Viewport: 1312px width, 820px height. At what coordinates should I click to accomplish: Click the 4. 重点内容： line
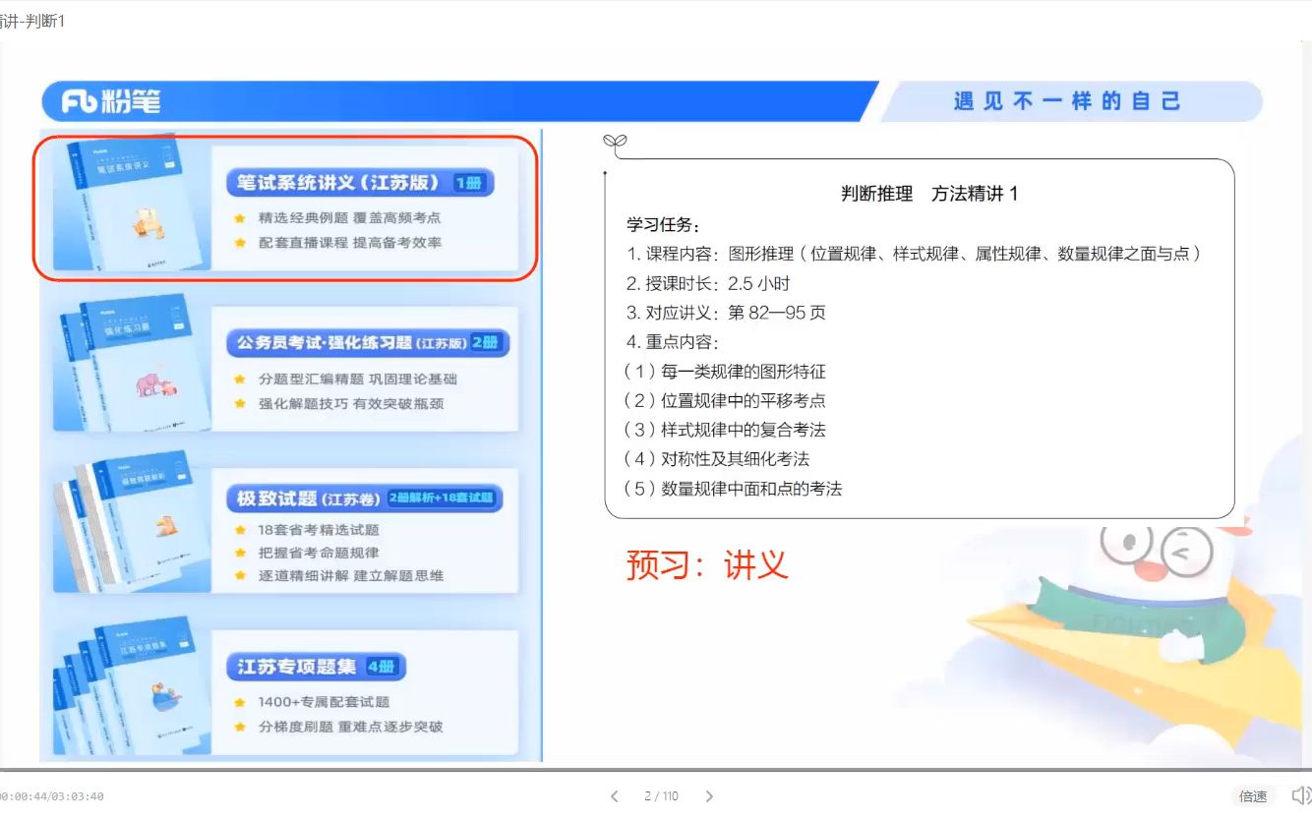click(673, 343)
